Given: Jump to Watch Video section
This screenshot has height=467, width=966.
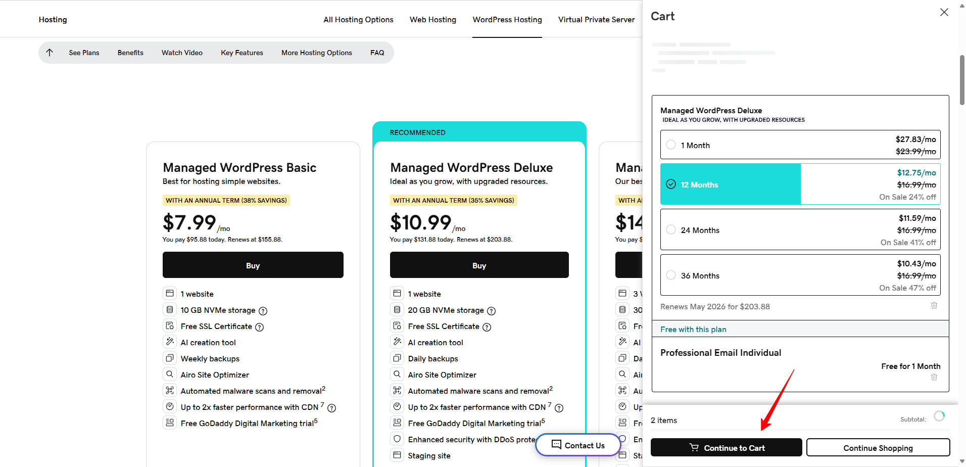Looking at the screenshot, I should coord(182,53).
